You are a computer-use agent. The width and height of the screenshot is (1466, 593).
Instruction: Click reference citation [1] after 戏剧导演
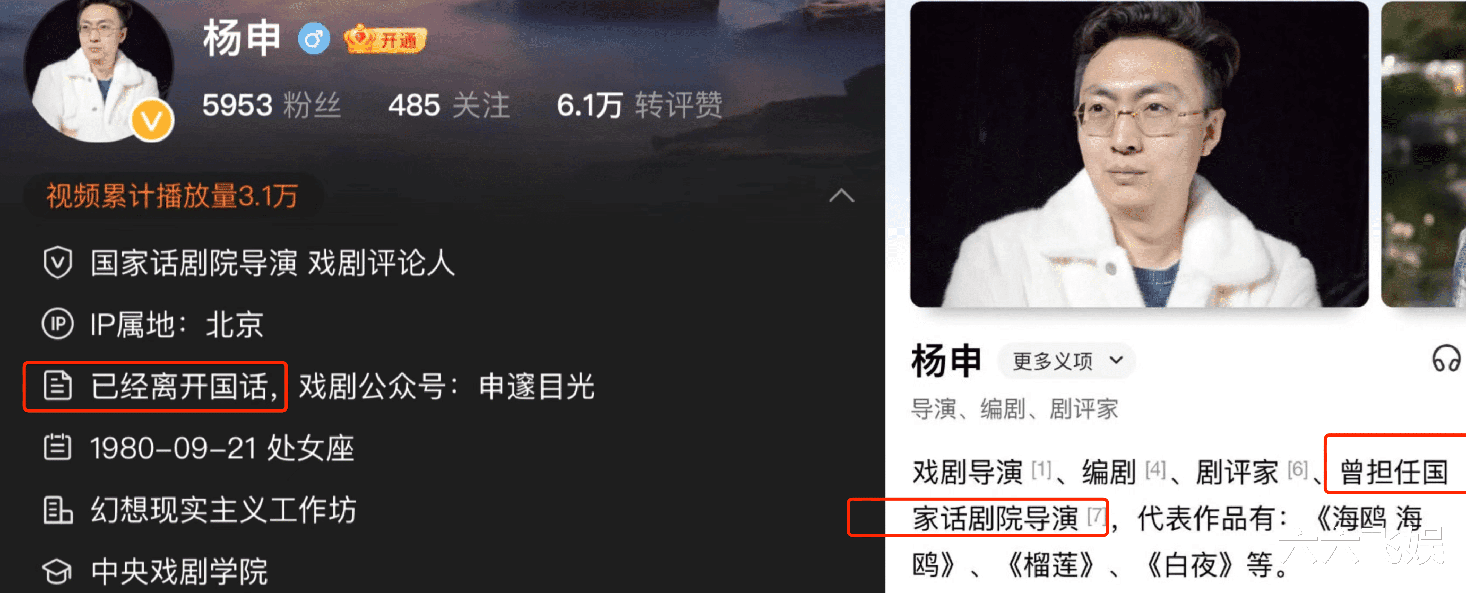[x=1041, y=469]
